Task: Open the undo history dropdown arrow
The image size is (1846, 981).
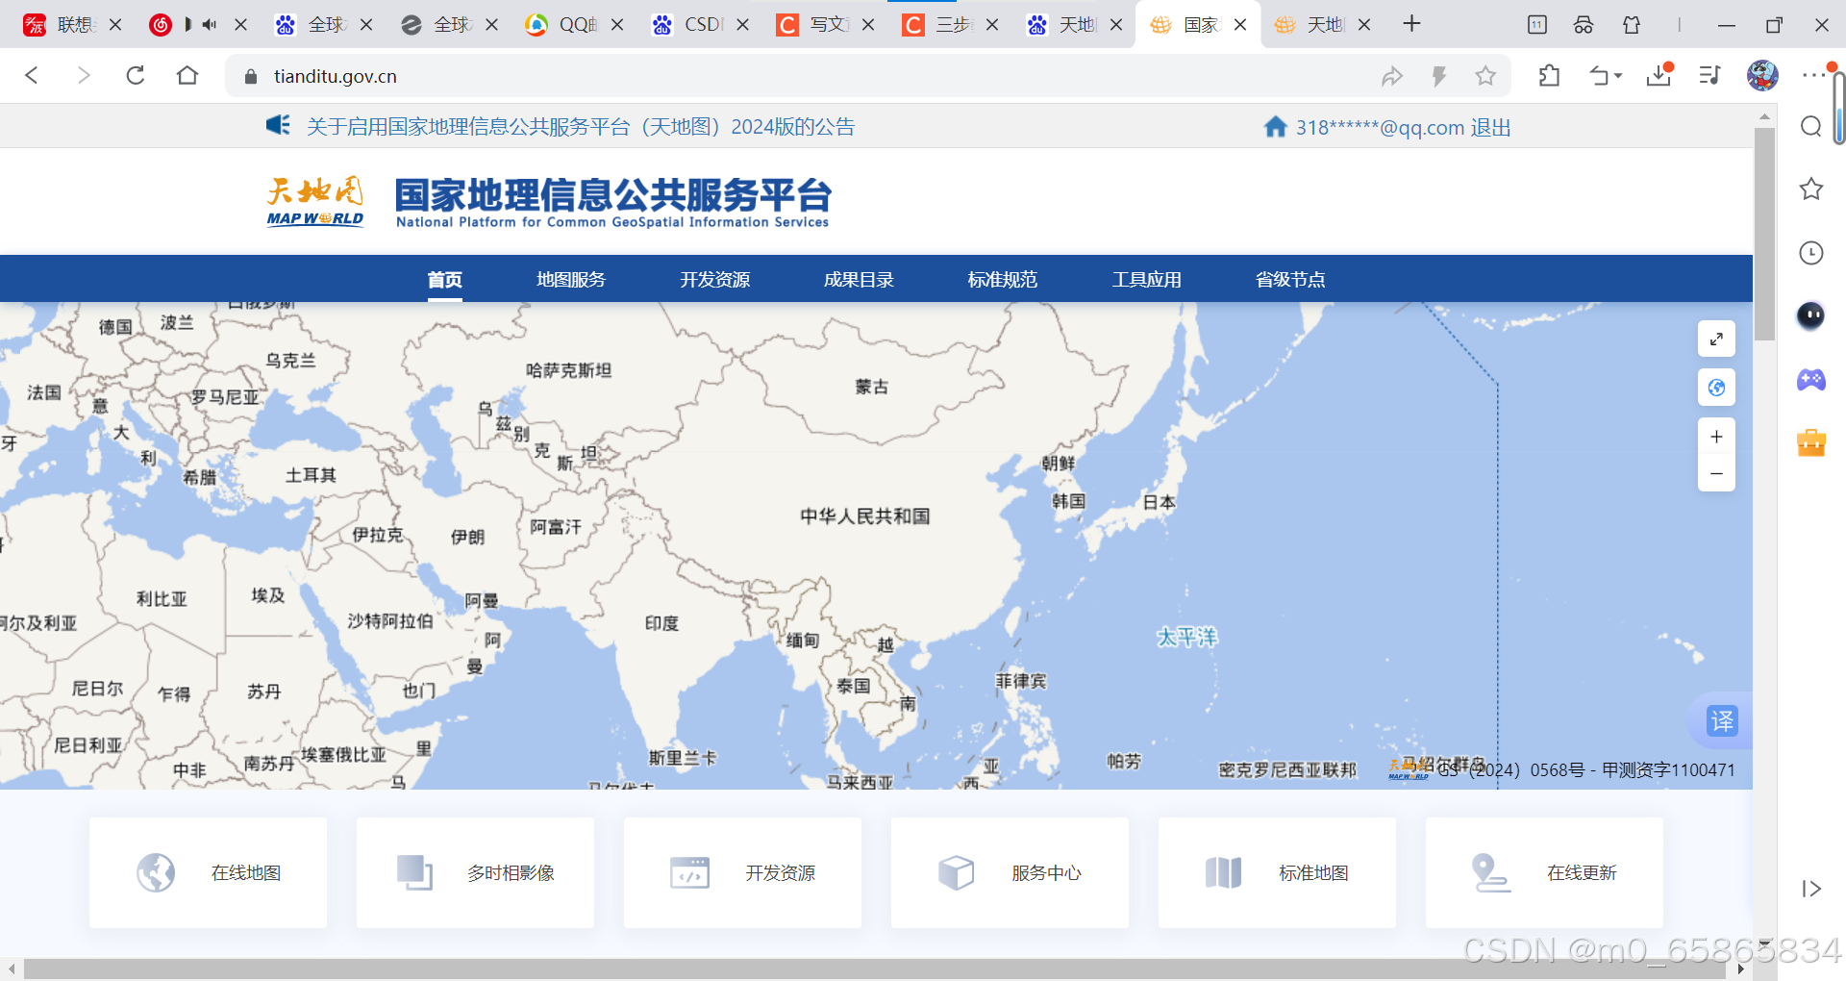Action: 1618,75
